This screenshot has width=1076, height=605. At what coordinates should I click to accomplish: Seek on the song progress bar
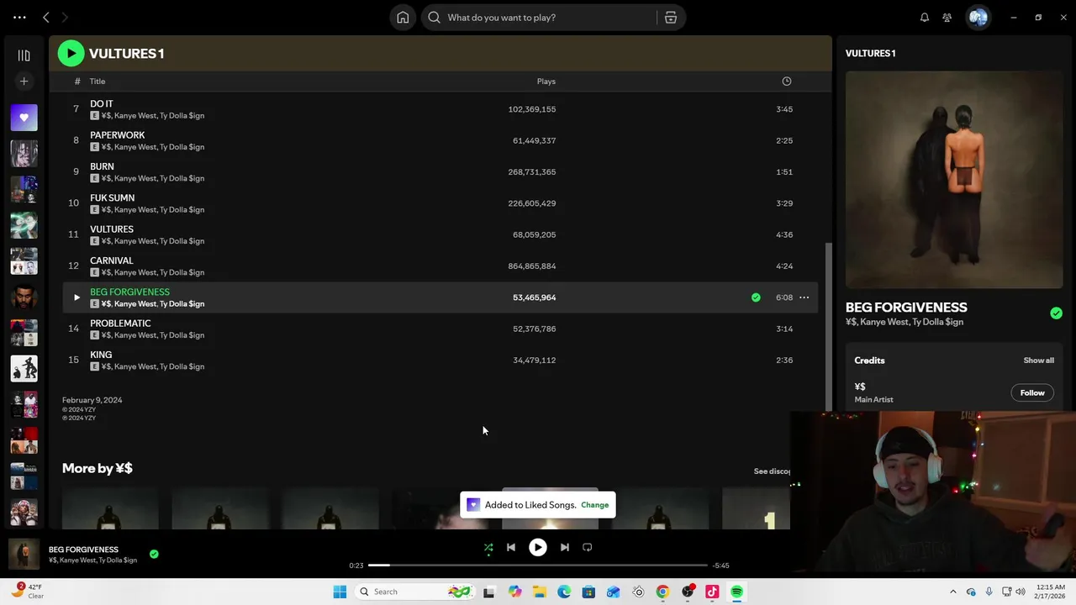point(538,566)
